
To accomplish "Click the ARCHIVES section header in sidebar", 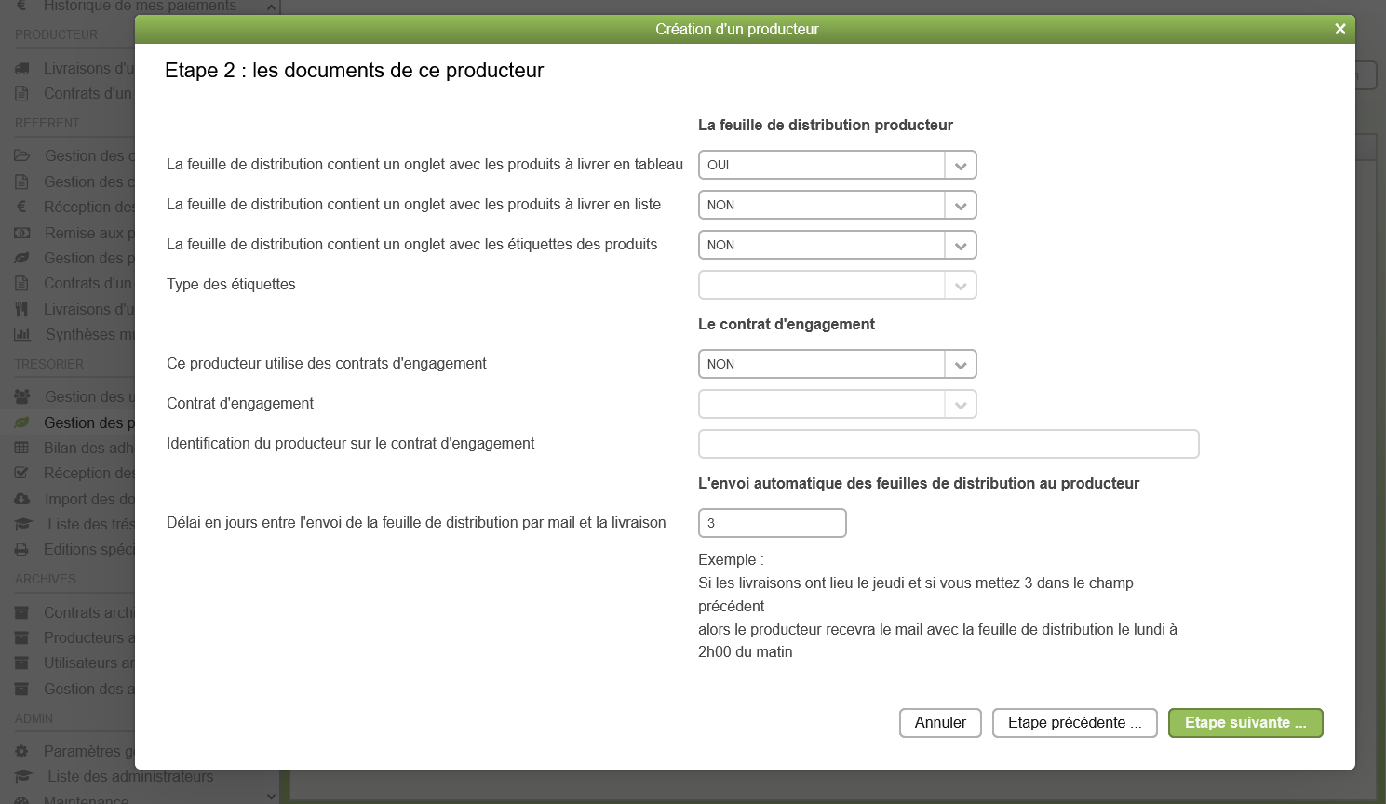I will point(46,579).
